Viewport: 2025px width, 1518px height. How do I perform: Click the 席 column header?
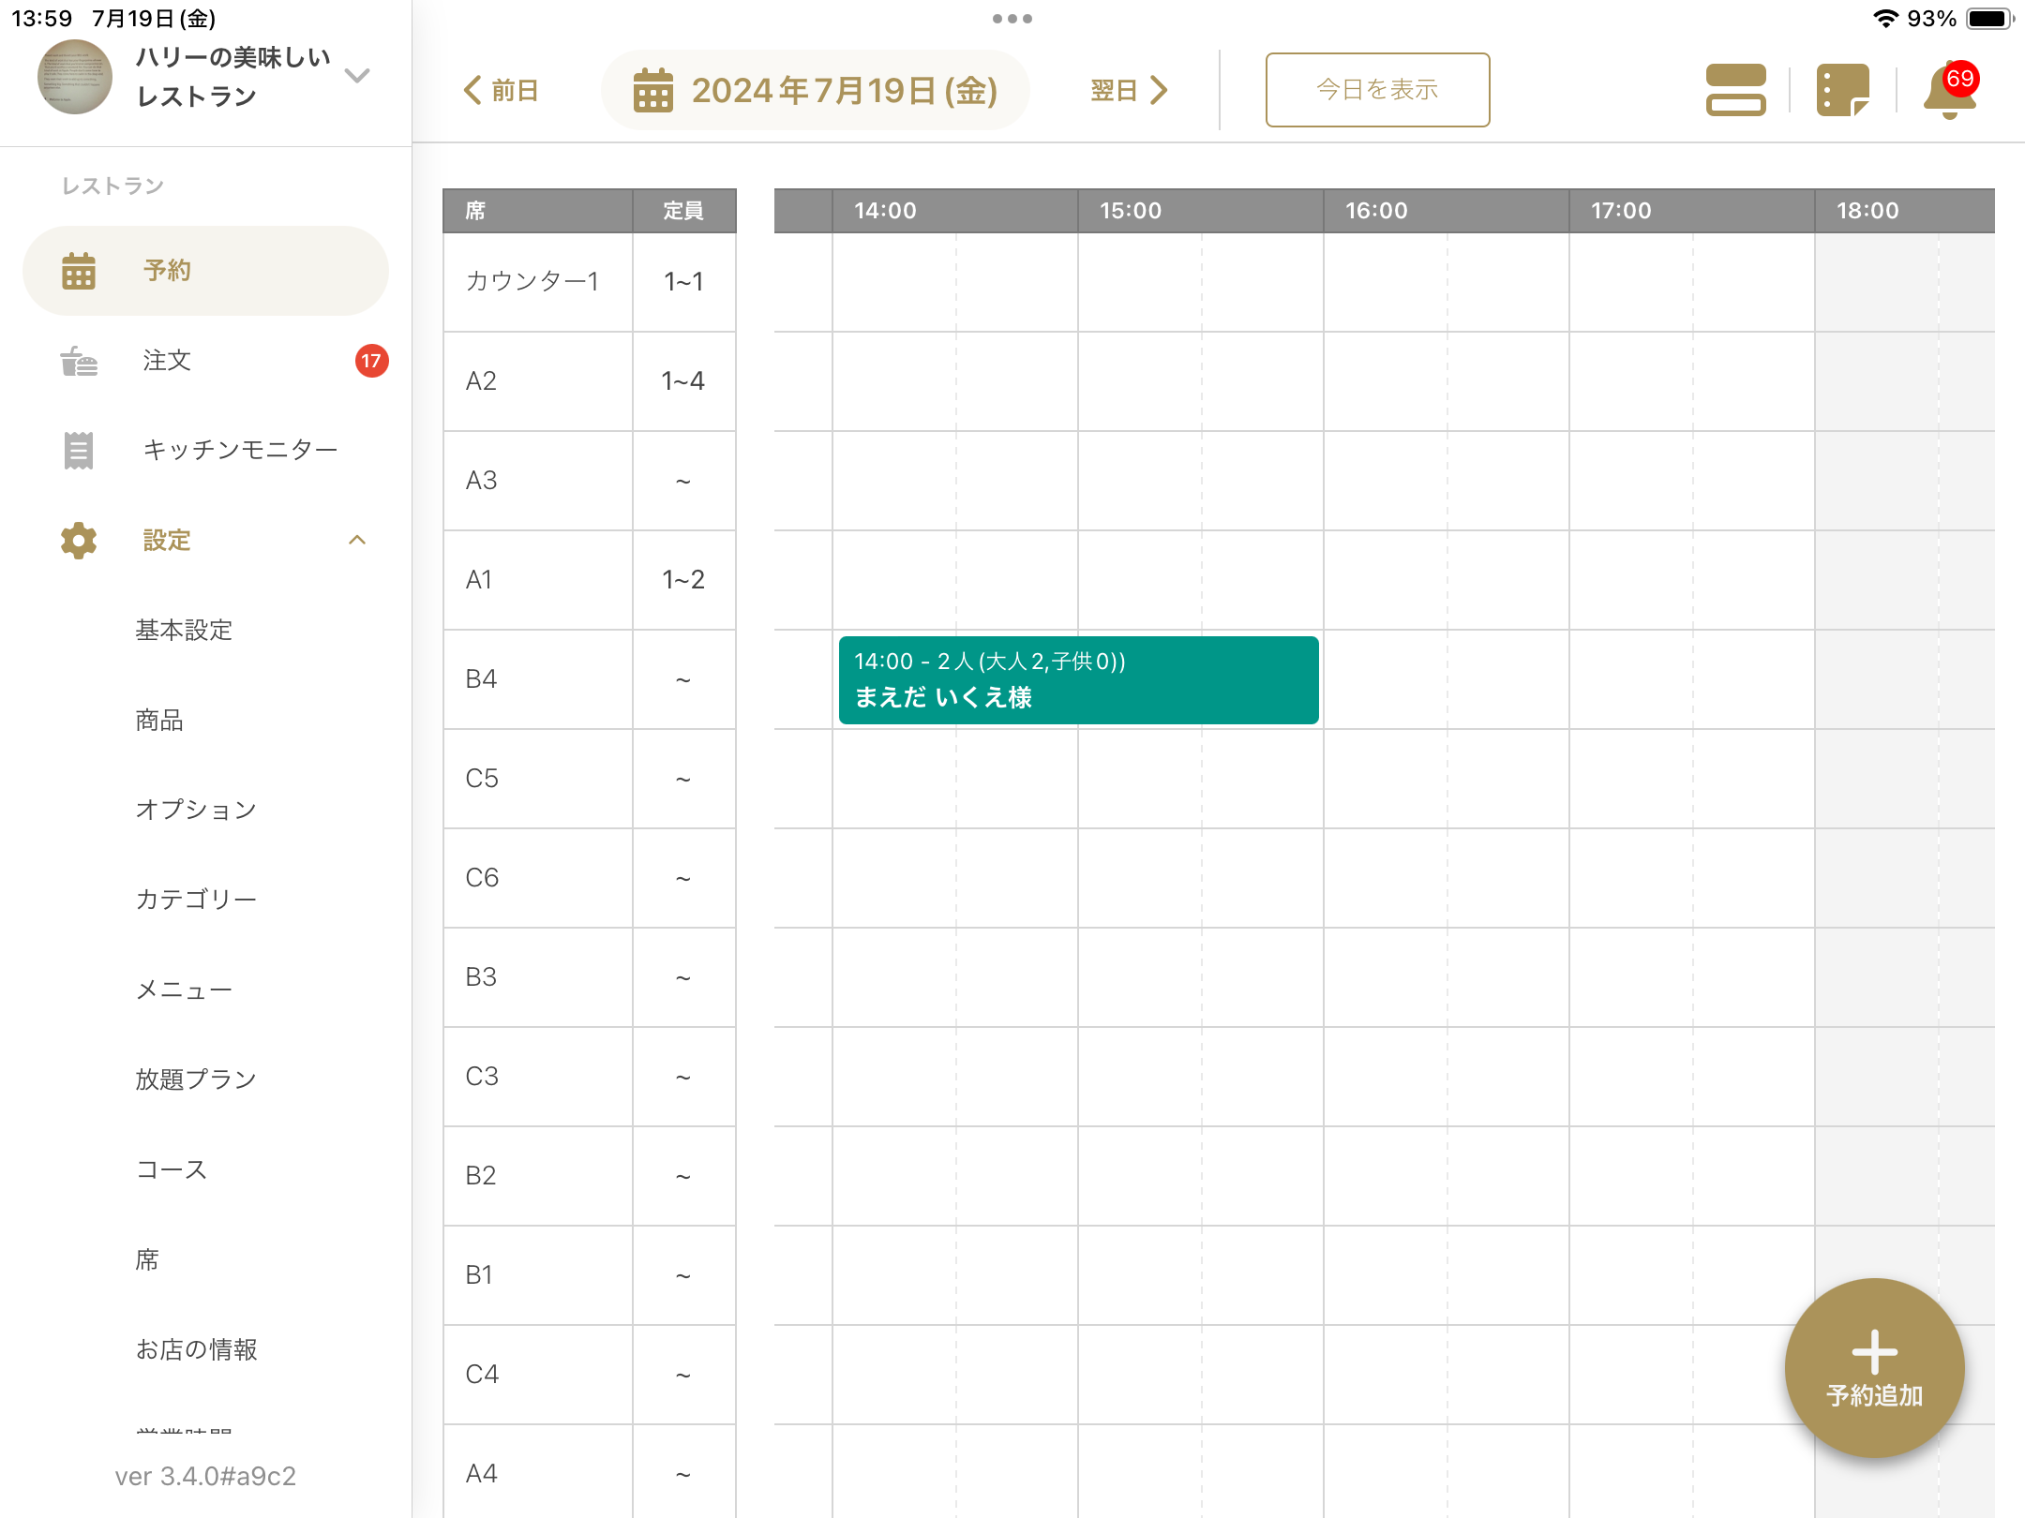pyautogui.click(x=538, y=211)
